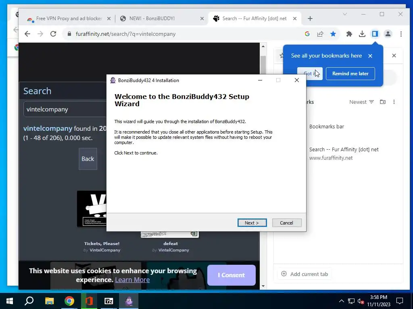Close the BonziBUDDY tab
Viewport: 413px width, 309px height.
[x=202, y=19]
